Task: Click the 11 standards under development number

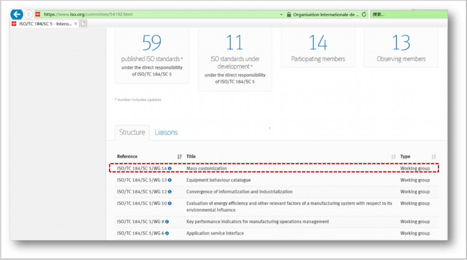Action: tap(235, 42)
